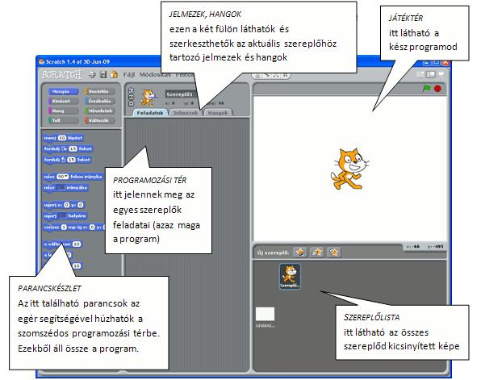This screenshot has height=380, width=481.
Task: Click the share project icon
Action: click(x=114, y=74)
